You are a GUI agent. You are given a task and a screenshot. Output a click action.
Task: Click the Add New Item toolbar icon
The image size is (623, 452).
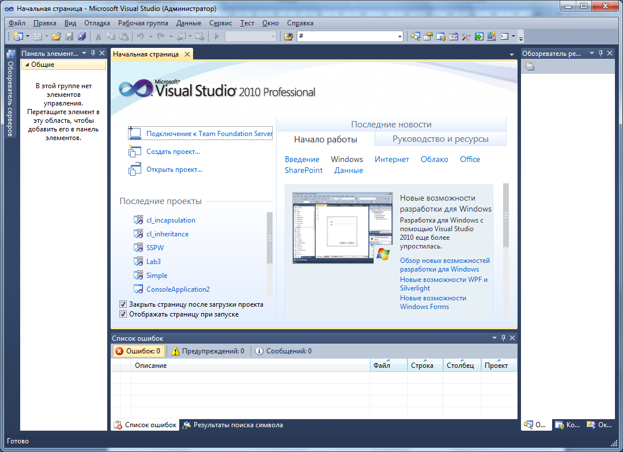tap(37, 36)
